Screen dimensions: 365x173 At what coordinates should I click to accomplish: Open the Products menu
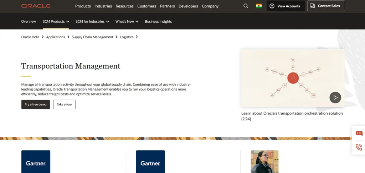click(83, 6)
